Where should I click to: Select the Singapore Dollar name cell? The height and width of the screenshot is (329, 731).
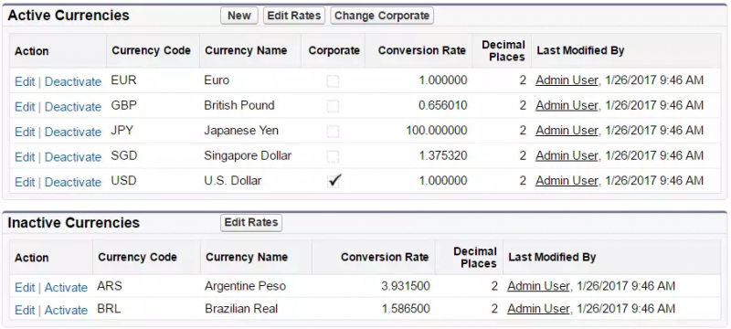(x=248, y=155)
